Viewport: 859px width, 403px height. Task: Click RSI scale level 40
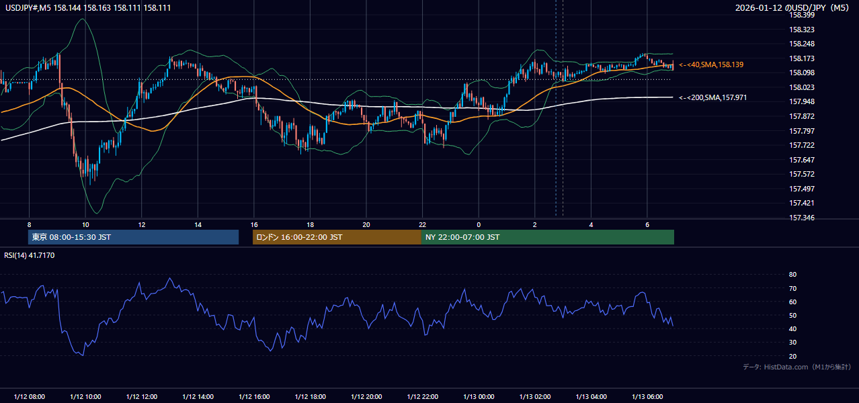[792, 328]
